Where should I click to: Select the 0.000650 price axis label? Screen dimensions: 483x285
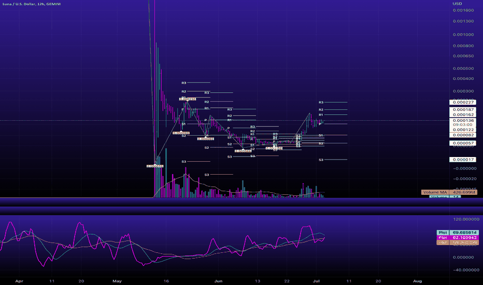[x=463, y=56]
